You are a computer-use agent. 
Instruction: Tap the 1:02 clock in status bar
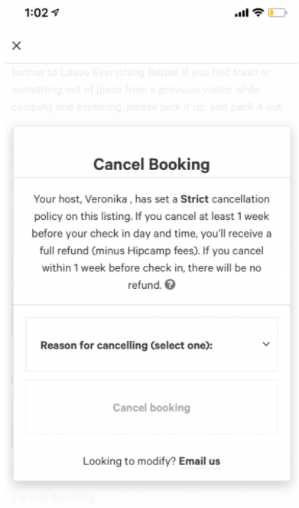pyautogui.click(x=36, y=12)
